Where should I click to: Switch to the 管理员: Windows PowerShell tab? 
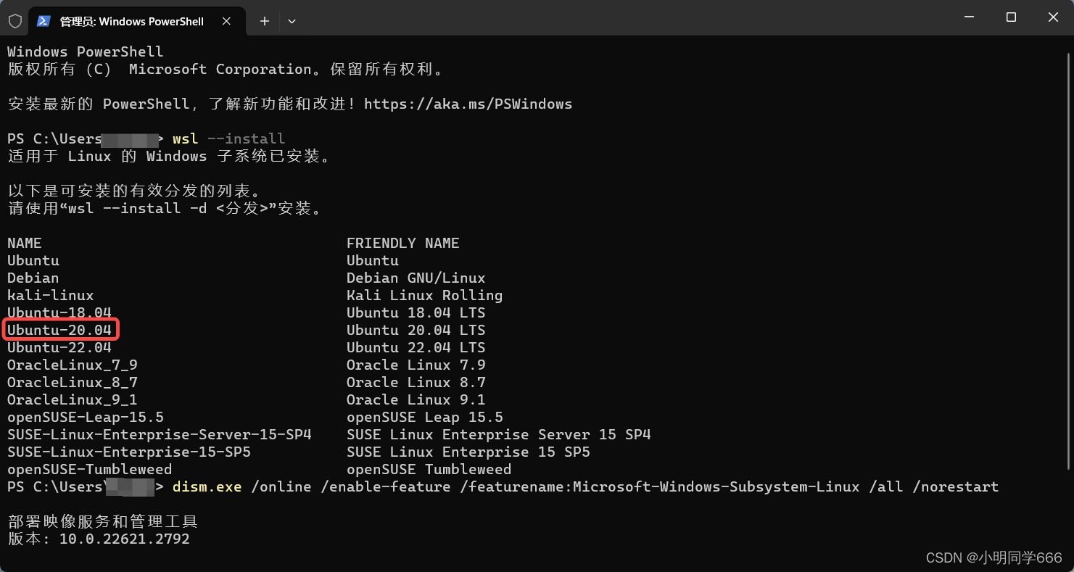tap(131, 21)
